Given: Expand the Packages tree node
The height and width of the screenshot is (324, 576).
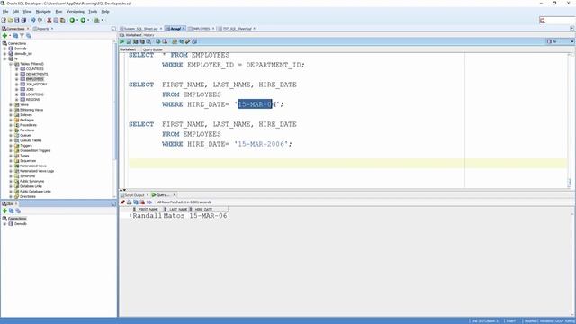Looking at the screenshot, I should (x=11, y=120).
